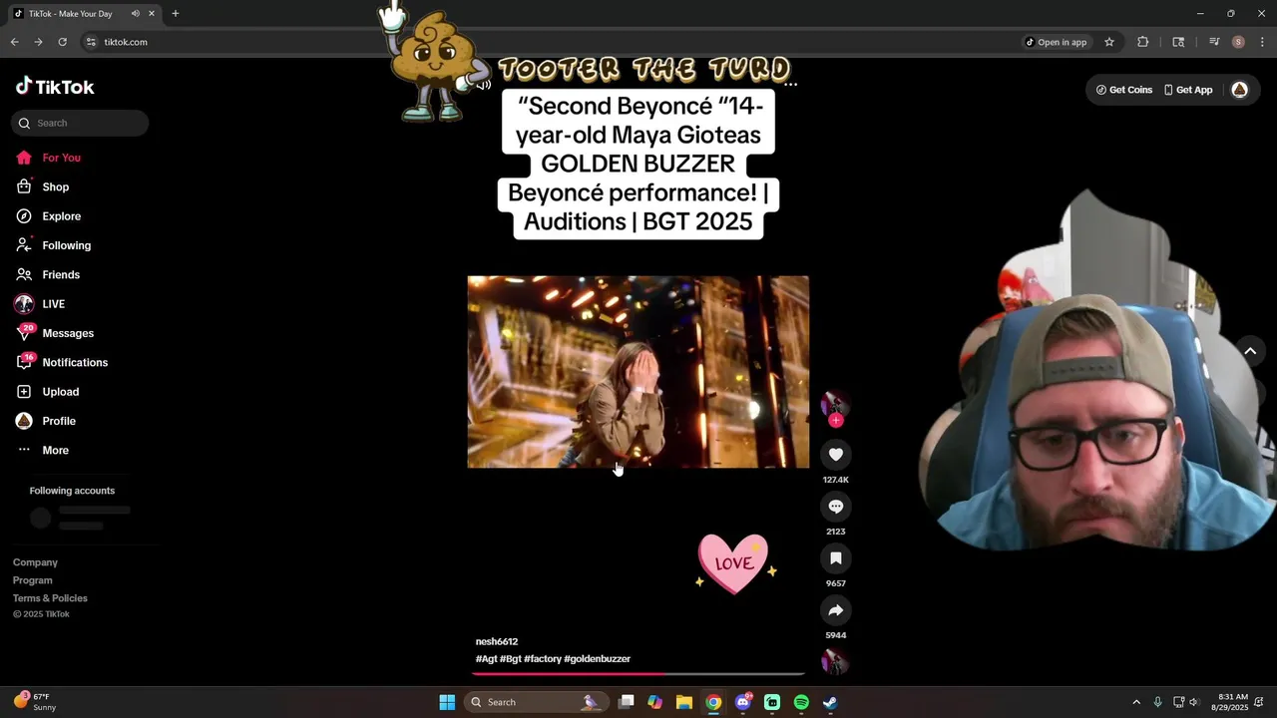Open Notifications in the sidebar

75,362
